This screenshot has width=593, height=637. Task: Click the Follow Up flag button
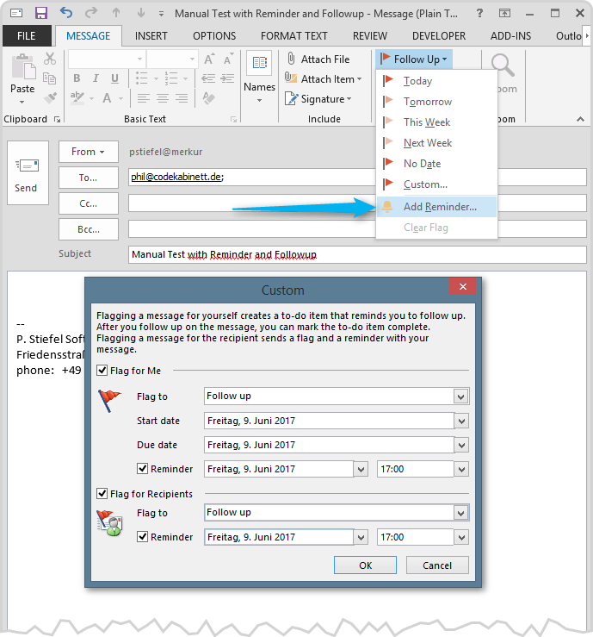(414, 59)
